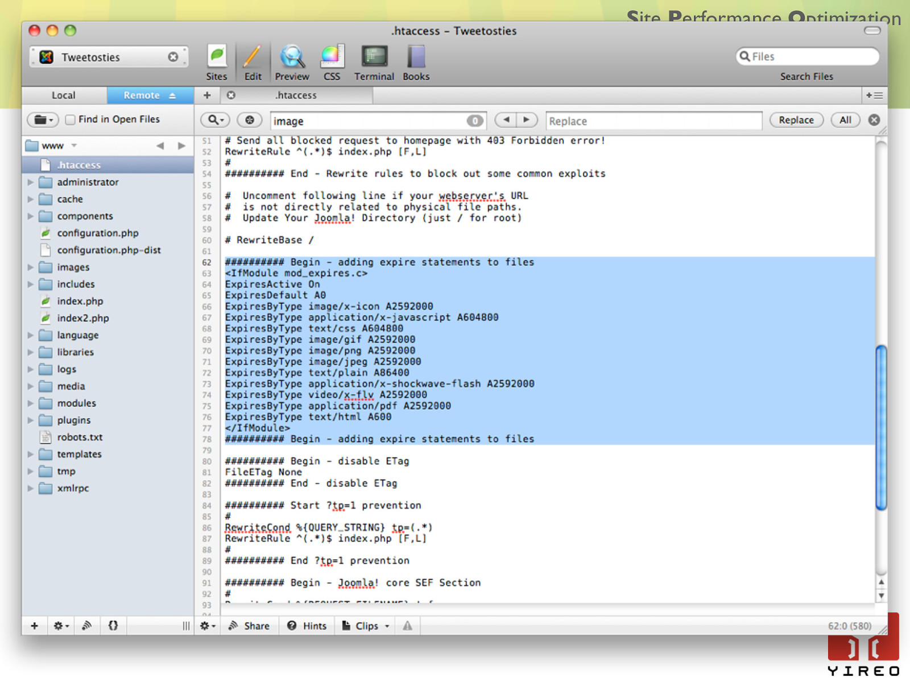Click scrollbar up arrow
Viewport: 910px width, 682px height.
click(x=881, y=582)
